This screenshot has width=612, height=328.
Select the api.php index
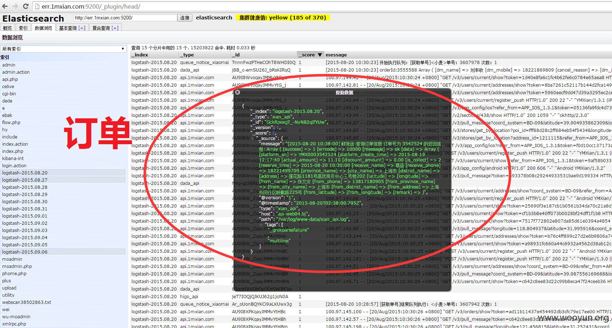(63, 79)
